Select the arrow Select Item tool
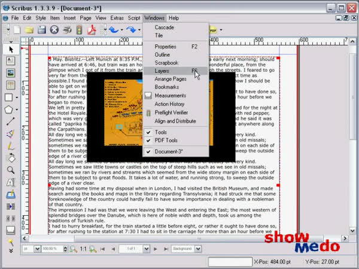The height and width of the screenshot is (269, 359). pos(11,50)
